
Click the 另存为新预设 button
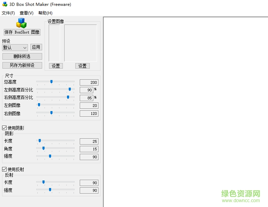click(x=22, y=65)
